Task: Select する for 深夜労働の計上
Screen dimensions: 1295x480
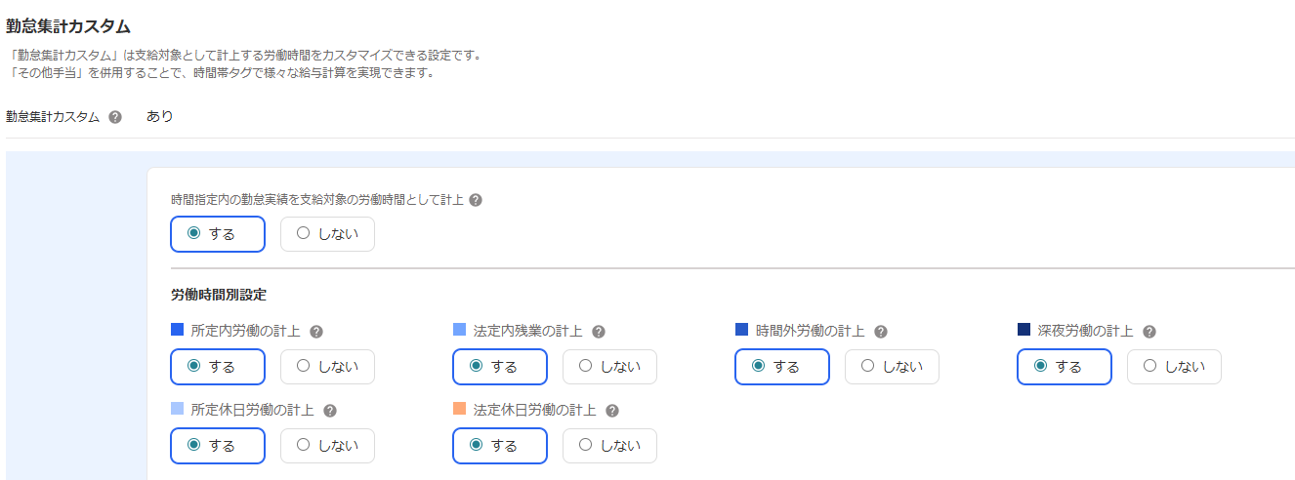Action: coord(1064,367)
